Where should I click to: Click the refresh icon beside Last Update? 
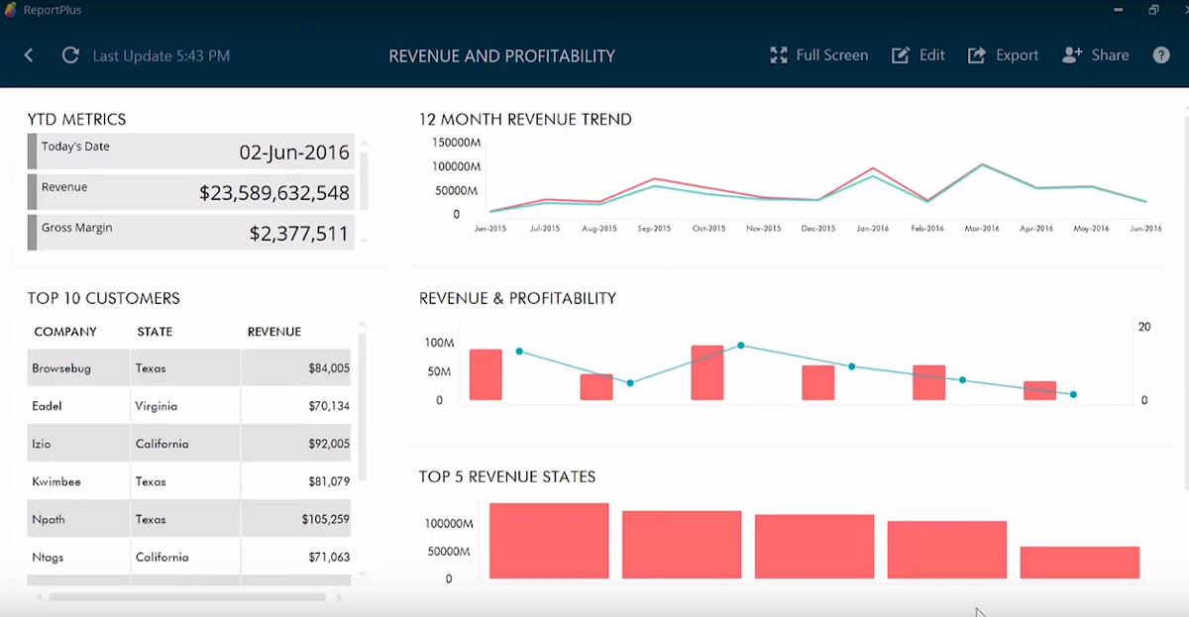click(x=70, y=55)
